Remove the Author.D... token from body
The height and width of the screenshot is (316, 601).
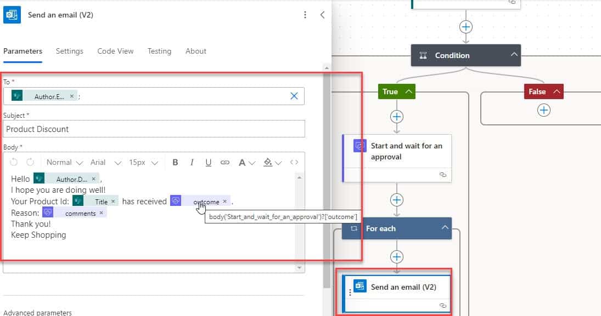pos(93,179)
